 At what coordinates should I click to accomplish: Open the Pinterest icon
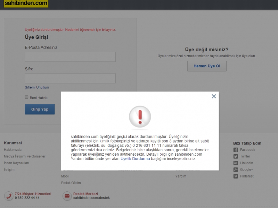[x=236, y=176]
